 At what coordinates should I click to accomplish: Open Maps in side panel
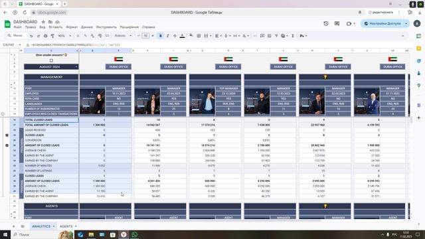click(419, 86)
